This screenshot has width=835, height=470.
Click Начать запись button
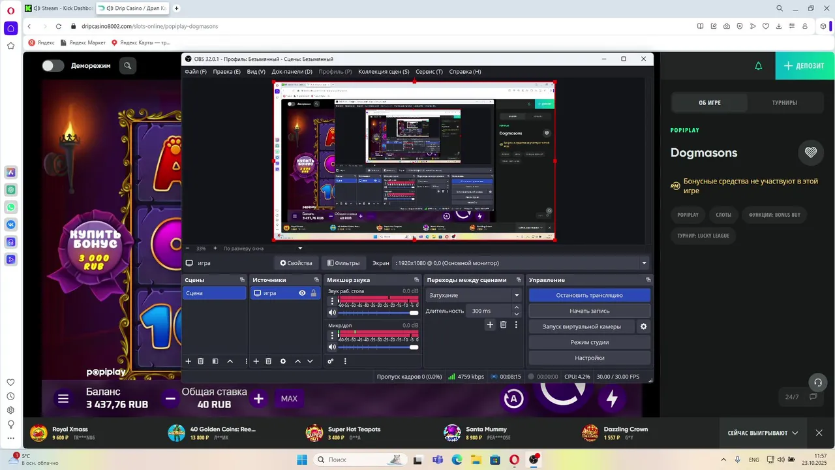(x=589, y=311)
